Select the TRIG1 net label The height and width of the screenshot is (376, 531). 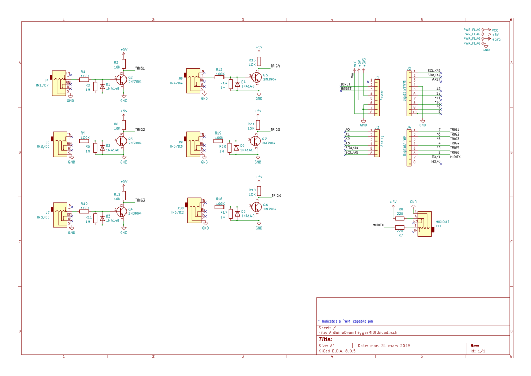point(139,68)
